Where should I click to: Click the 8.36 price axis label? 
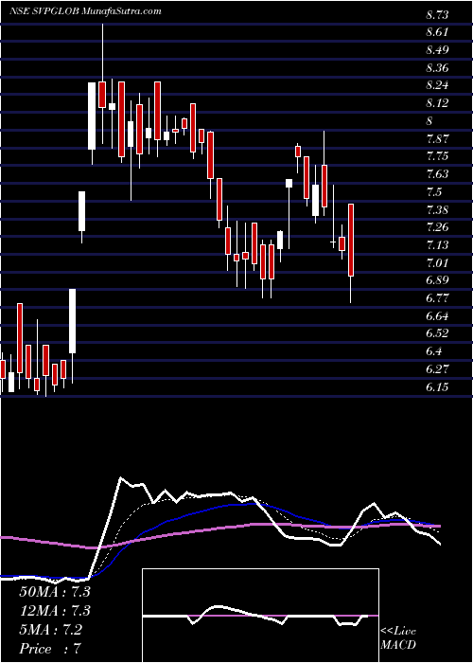point(437,68)
